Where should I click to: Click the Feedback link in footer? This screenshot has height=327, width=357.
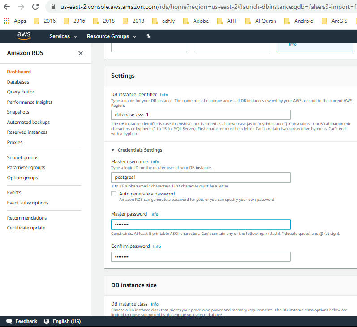coord(26,321)
